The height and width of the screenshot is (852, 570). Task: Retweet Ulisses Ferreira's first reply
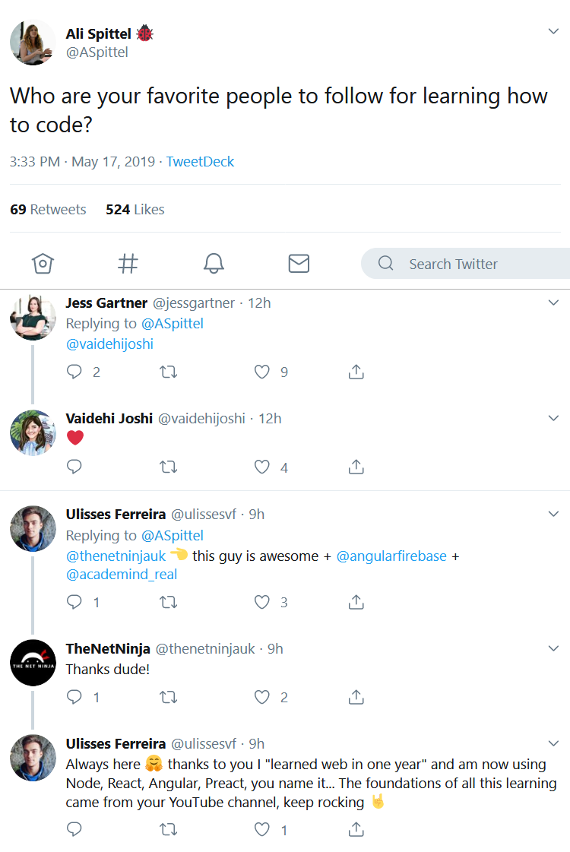(x=168, y=602)
